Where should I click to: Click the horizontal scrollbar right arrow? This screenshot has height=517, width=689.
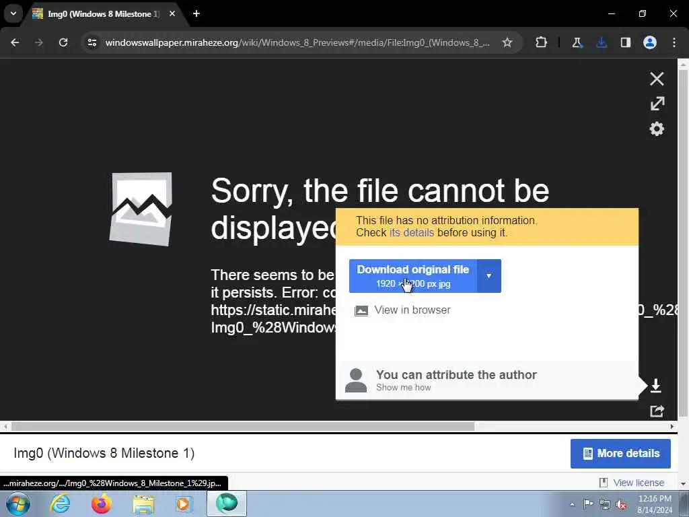672,426
